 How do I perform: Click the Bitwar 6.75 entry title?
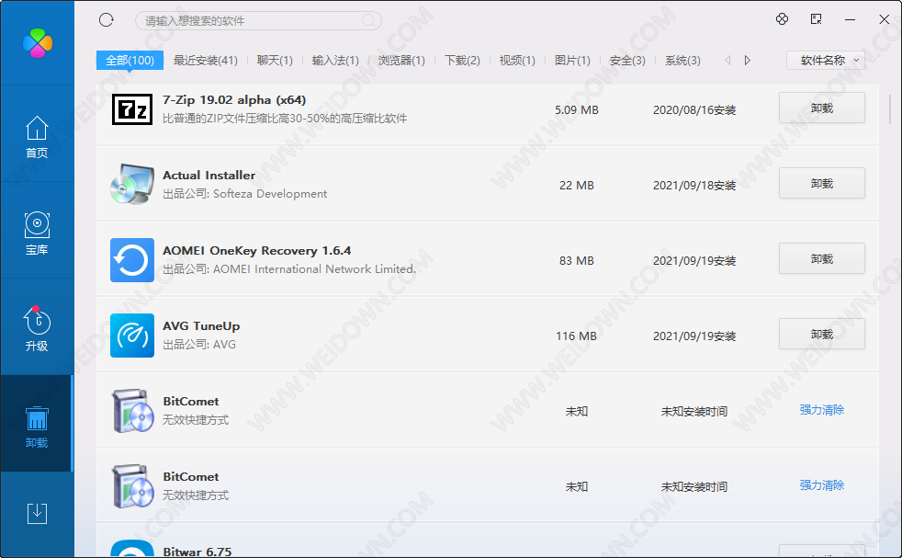click(x=197, y=551)
